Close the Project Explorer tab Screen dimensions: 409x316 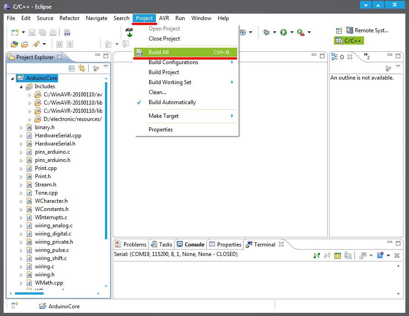(x=60, y=57)
